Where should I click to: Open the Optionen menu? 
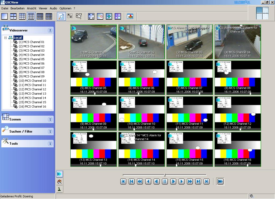[65, 8]
